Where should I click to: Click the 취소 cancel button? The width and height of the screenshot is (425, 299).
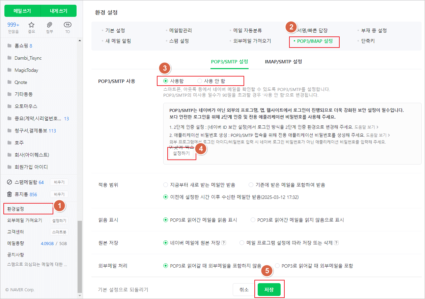point(244,290)
